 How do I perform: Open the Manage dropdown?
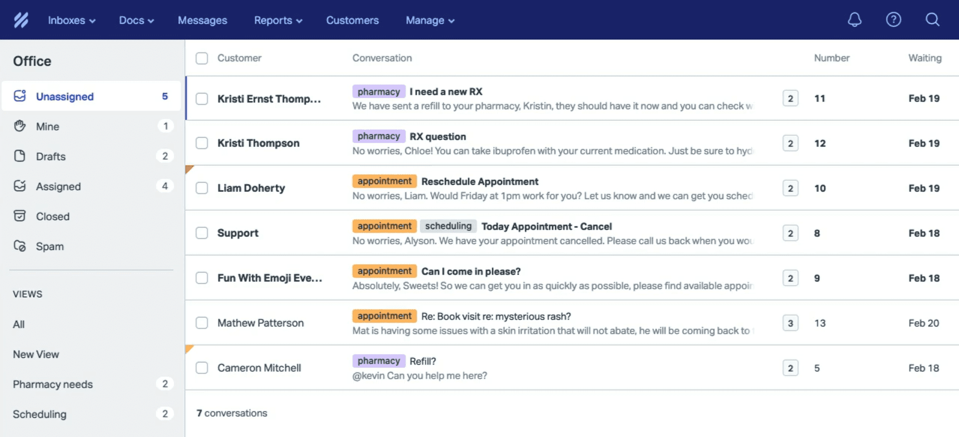(x=430, y=20)
